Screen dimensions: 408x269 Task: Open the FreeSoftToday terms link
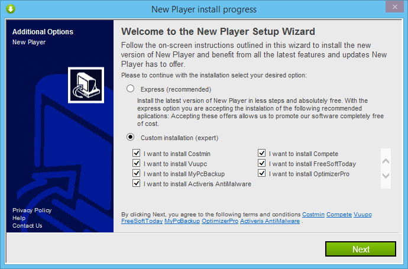point(142,221)
